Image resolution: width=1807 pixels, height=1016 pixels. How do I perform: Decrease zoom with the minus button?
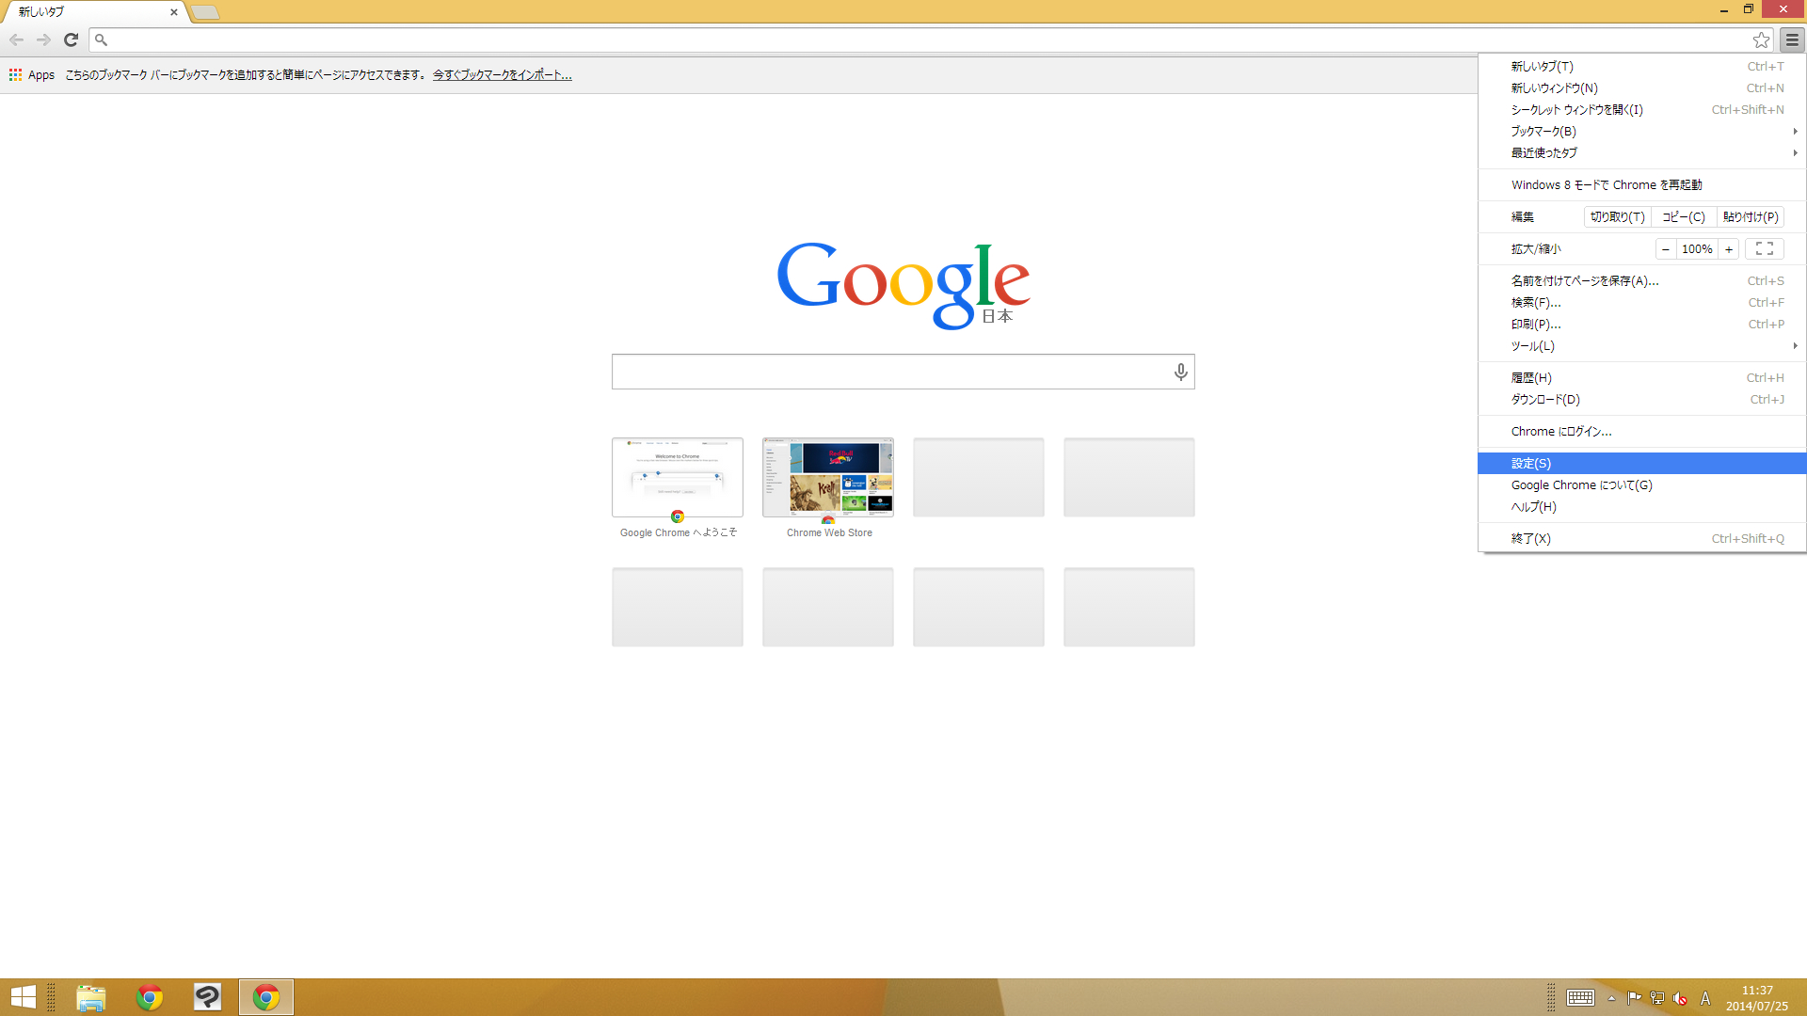[x=1666, y=248]
